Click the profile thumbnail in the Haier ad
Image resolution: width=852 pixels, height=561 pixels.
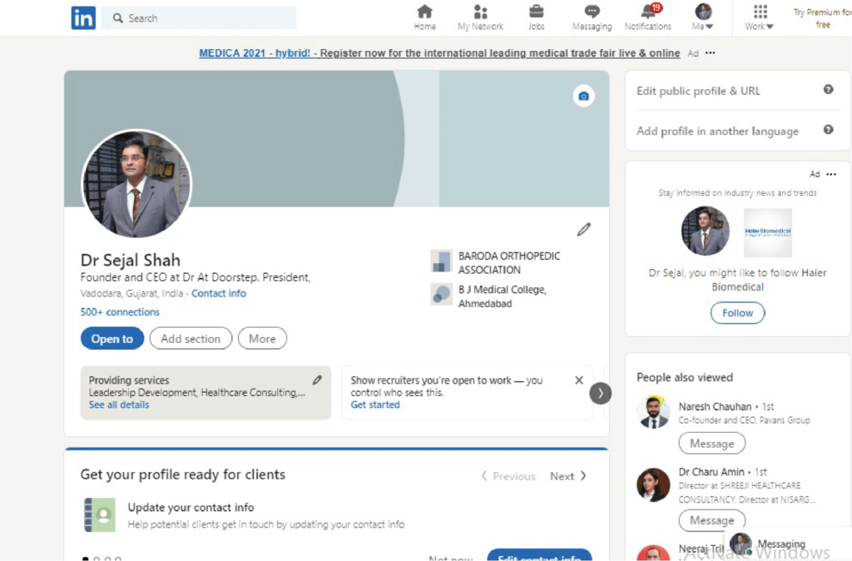tap(706, 231)
